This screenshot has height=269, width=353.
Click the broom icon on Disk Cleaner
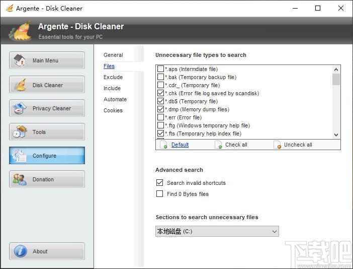point(20,85)
